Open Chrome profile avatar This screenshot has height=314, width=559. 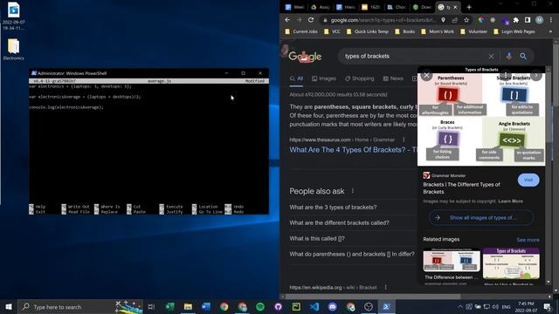(x=540, y=20)
